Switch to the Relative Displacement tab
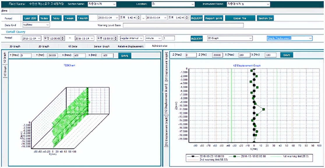 click(130, 46)
